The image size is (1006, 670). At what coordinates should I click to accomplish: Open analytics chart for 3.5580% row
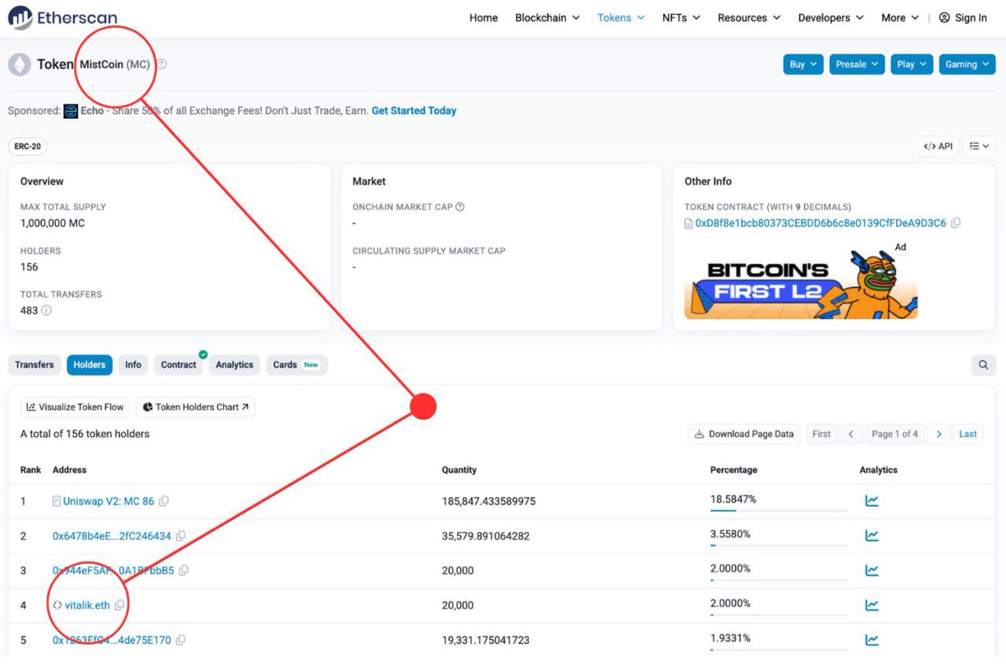pos(872,536)
